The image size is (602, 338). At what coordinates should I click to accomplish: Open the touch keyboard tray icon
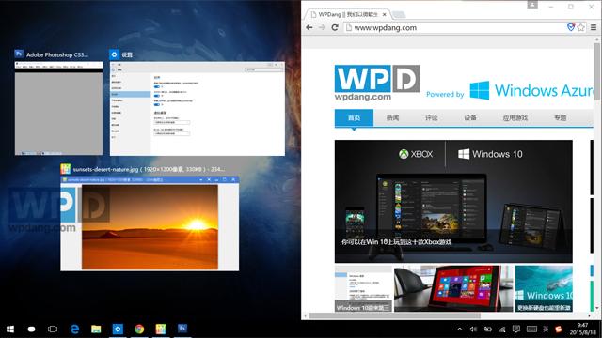point(531,330)
